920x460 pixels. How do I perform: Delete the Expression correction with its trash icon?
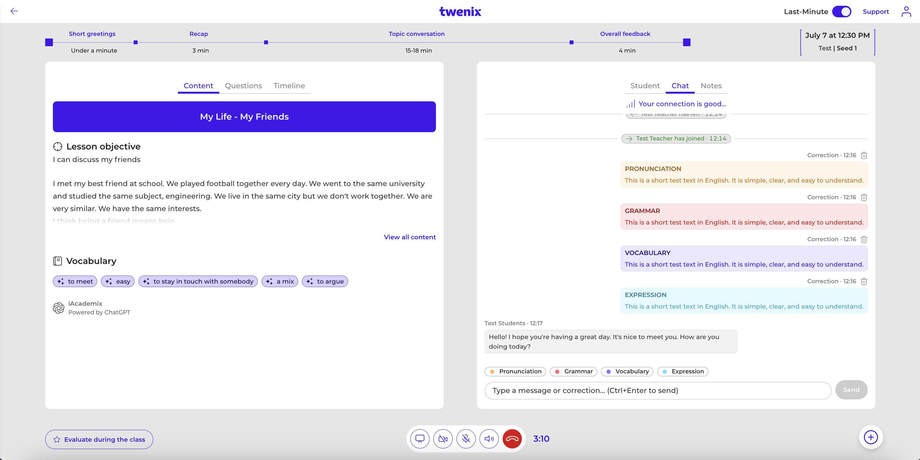click(x=864, y=282)
